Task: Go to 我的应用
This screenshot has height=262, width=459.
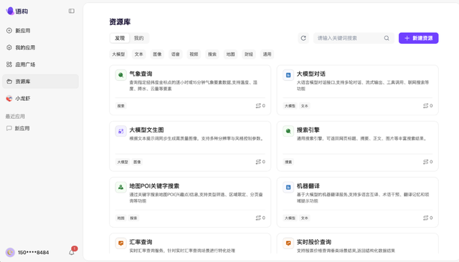Action: pyautogui.click(x=40, y=48)
